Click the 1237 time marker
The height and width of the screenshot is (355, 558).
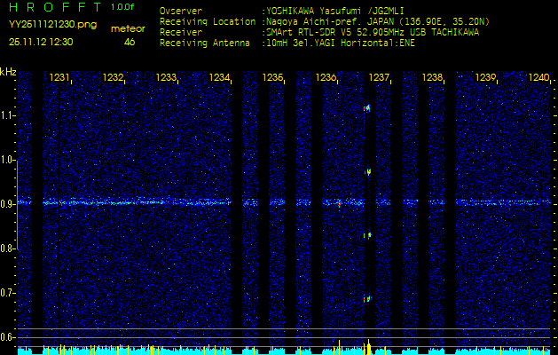379,77
